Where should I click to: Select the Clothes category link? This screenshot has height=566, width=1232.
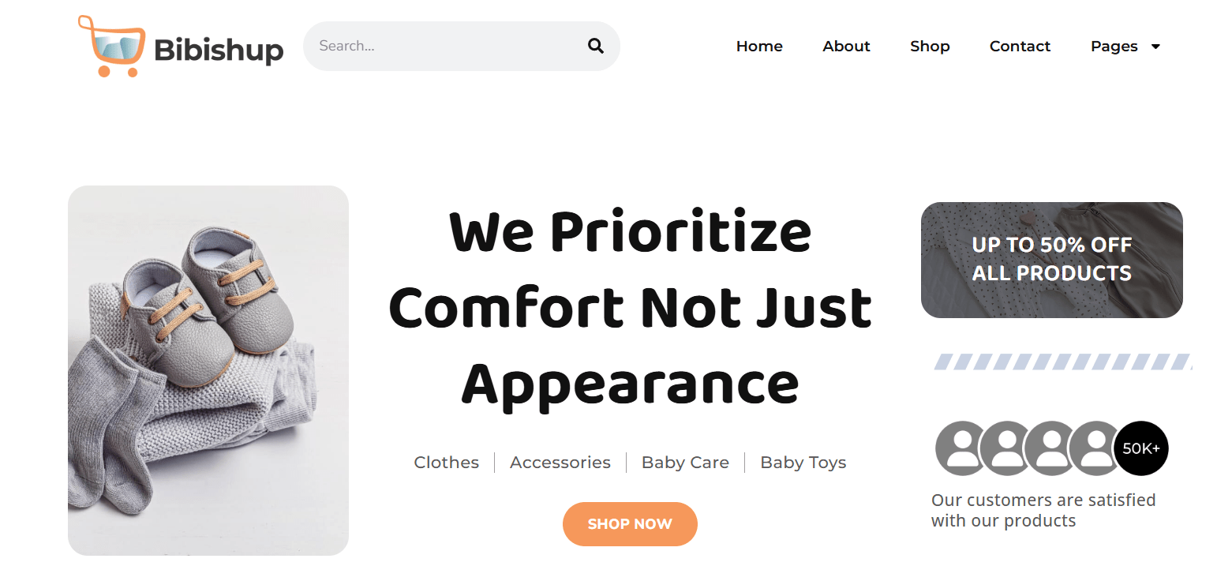pyautogui.click(x=447, y=463)
